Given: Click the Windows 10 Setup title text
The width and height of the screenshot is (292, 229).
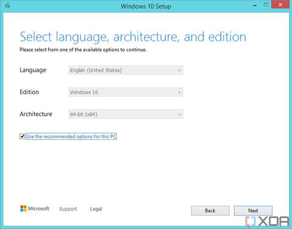Looking at the screenshot, I should (x=146, y=6).
